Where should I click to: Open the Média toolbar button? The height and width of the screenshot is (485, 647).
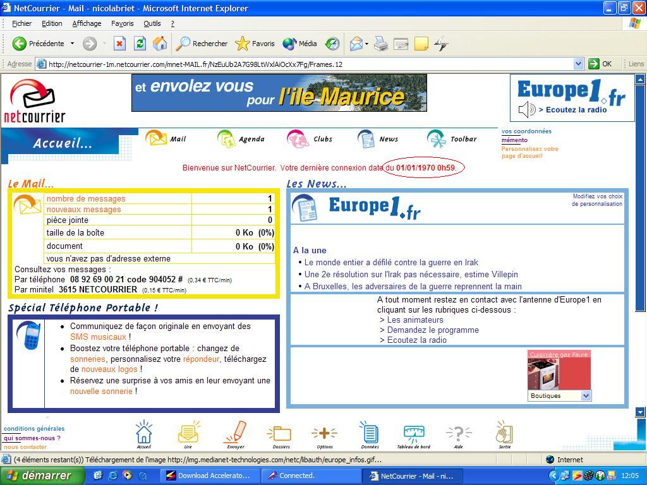tap(299, 44)
